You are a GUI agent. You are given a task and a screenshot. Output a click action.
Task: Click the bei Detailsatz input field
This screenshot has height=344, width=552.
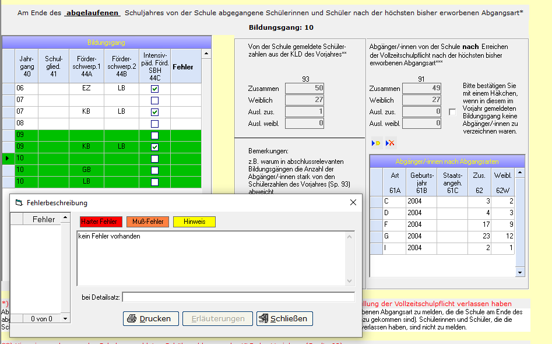point(238,297)
